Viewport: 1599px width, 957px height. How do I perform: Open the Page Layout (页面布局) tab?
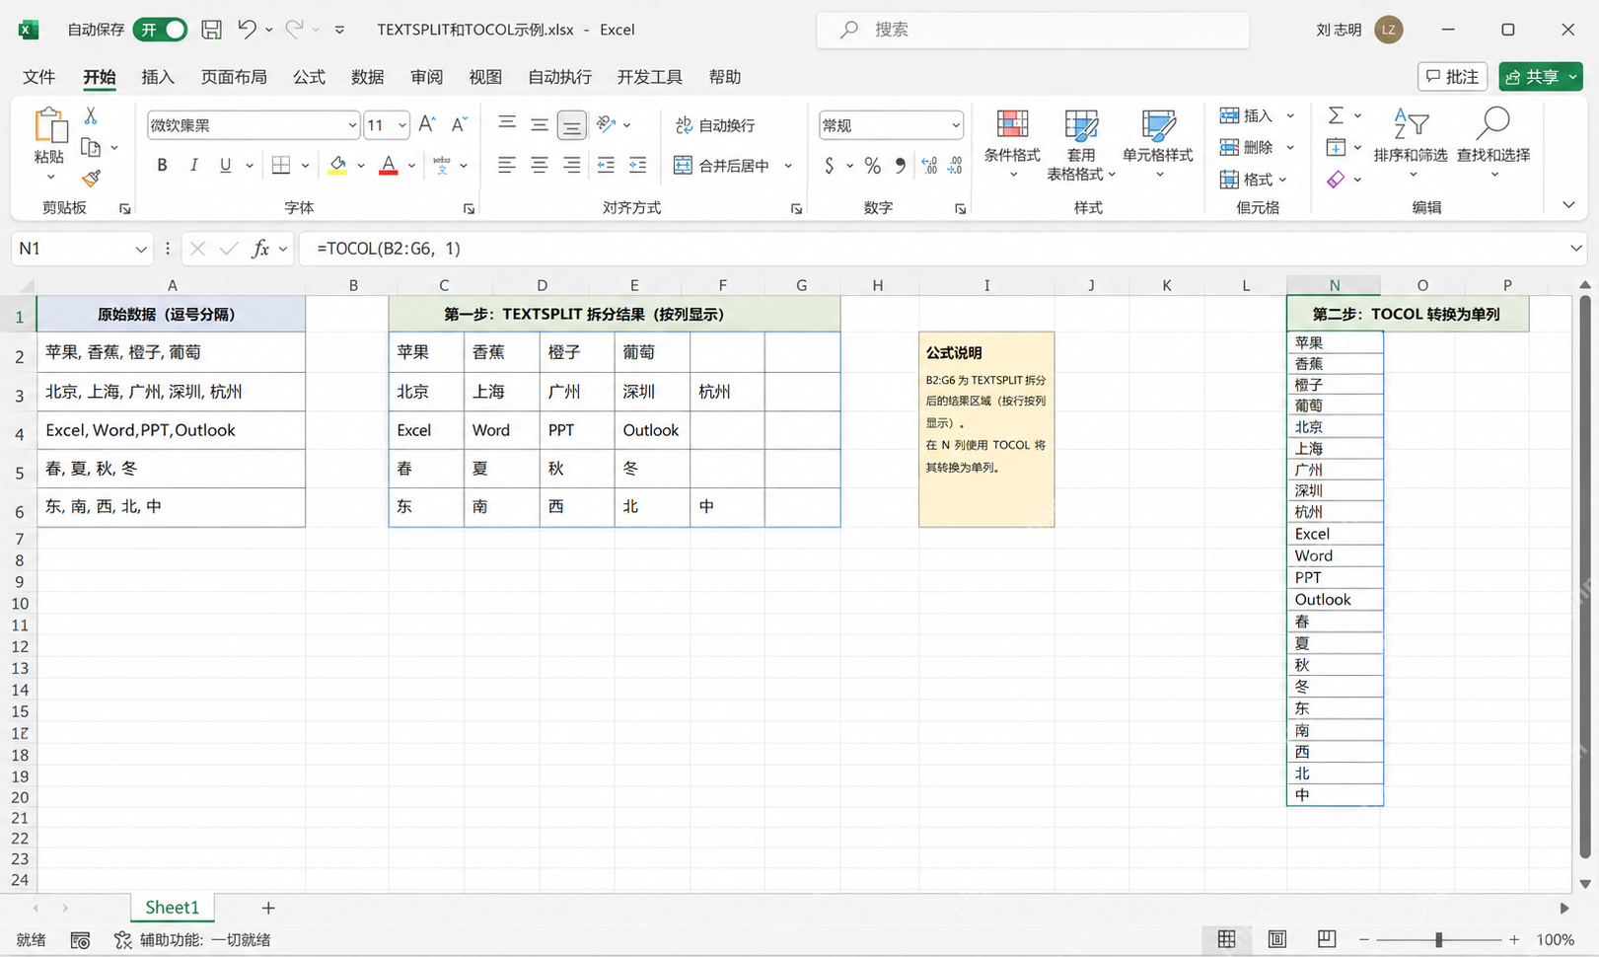coord(234,77)
